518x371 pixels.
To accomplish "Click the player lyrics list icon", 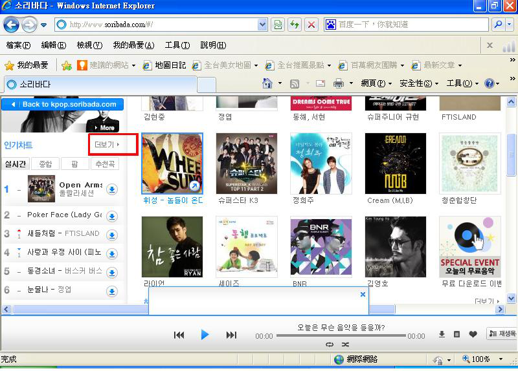I will point(457,334).
